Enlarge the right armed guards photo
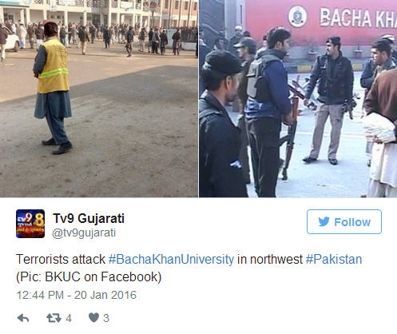Viewport: 397px width, 334px height. [298, 98]
